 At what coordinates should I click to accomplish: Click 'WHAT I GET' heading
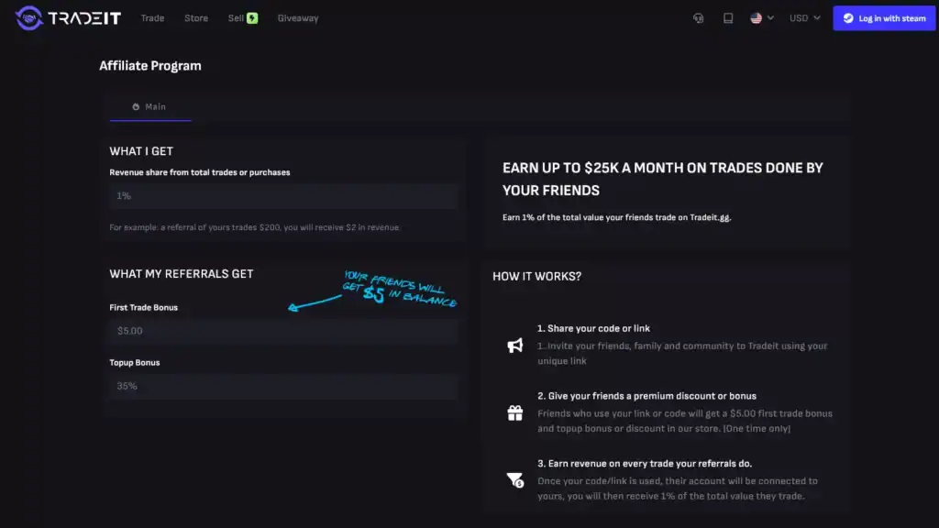point(141,151)
